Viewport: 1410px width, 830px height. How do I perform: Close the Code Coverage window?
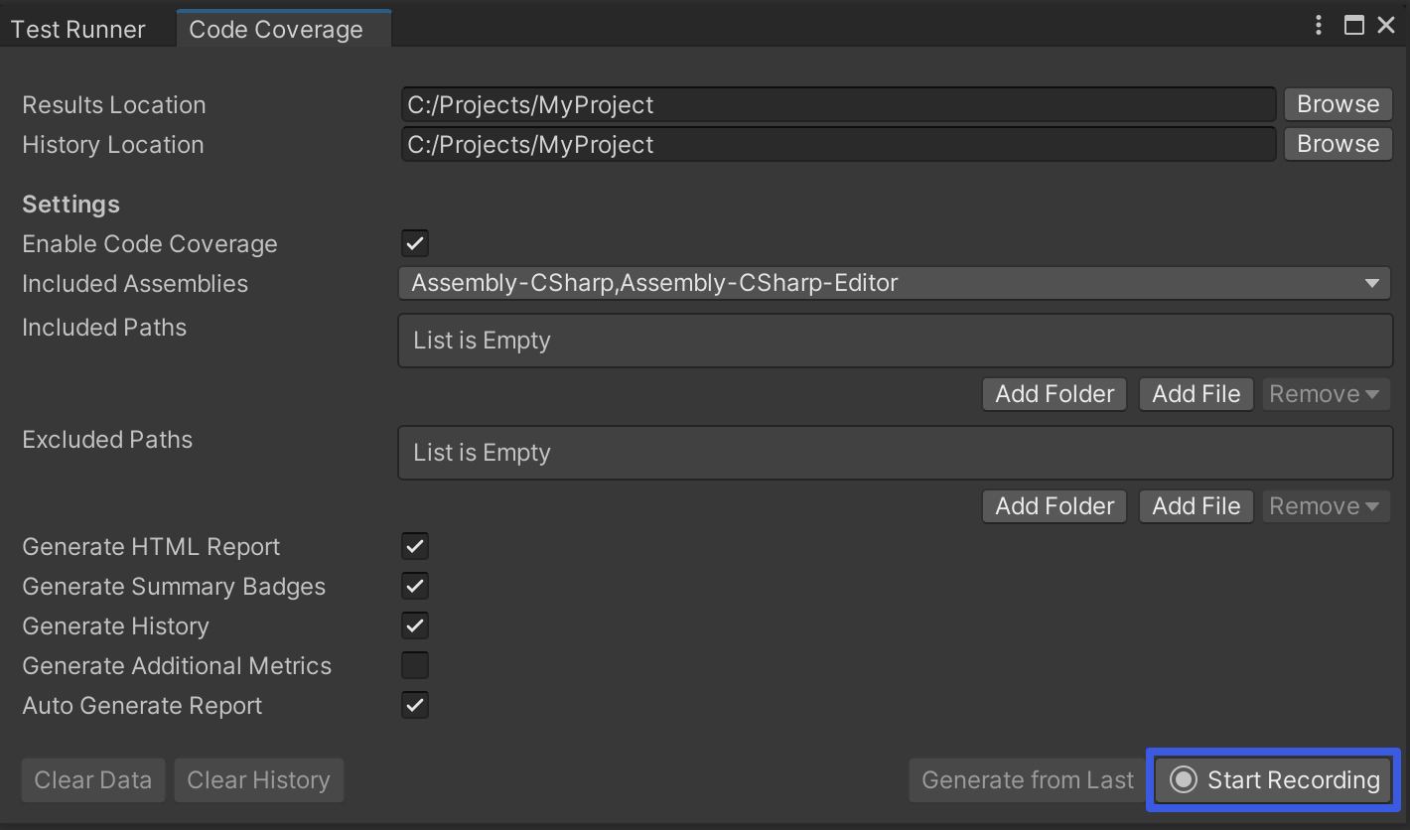(x=1386, y=26)
